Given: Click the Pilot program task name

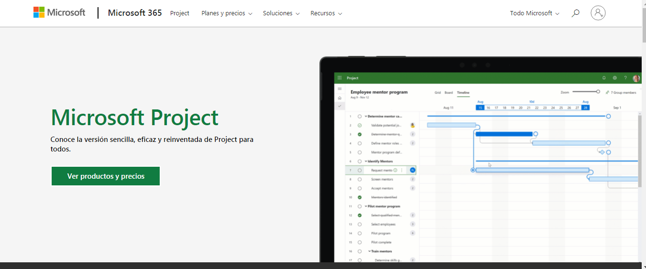Looking at the screenshot, I should 381,233.
